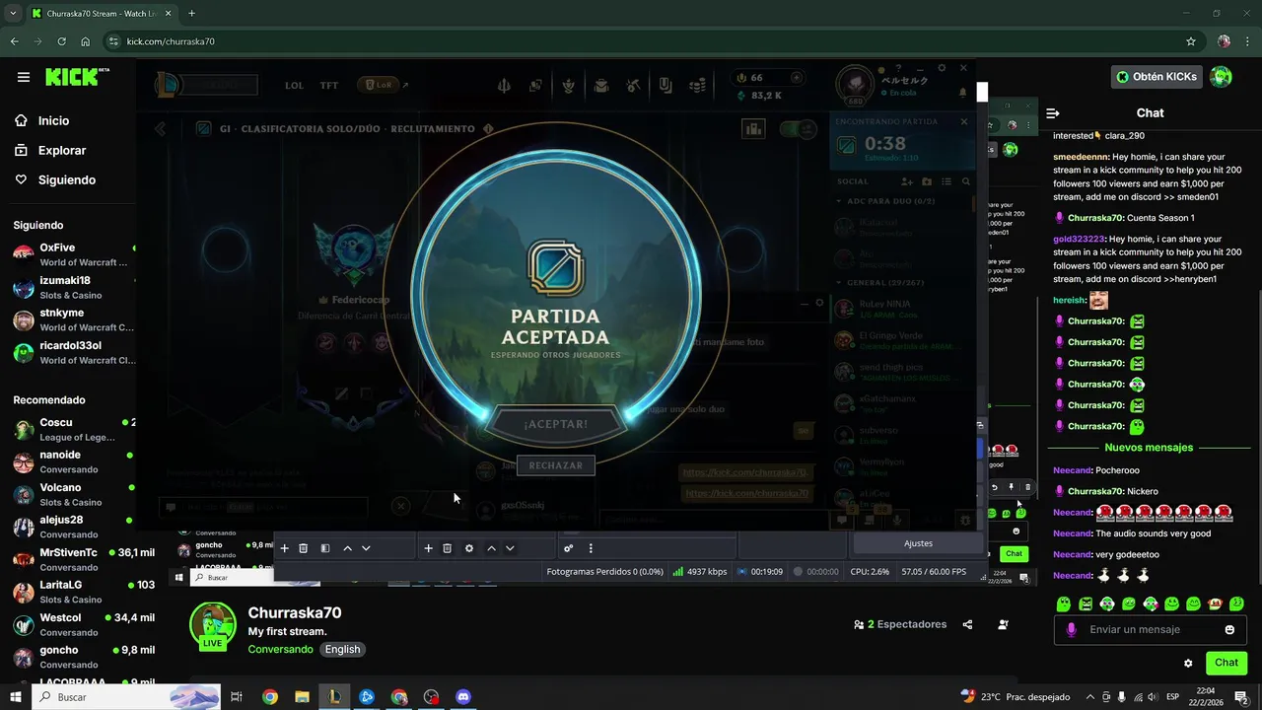The height and width of the screenshot is (710, 1262).
Task: Open League summoner profile avatar
Action: (x=855, y=84)
